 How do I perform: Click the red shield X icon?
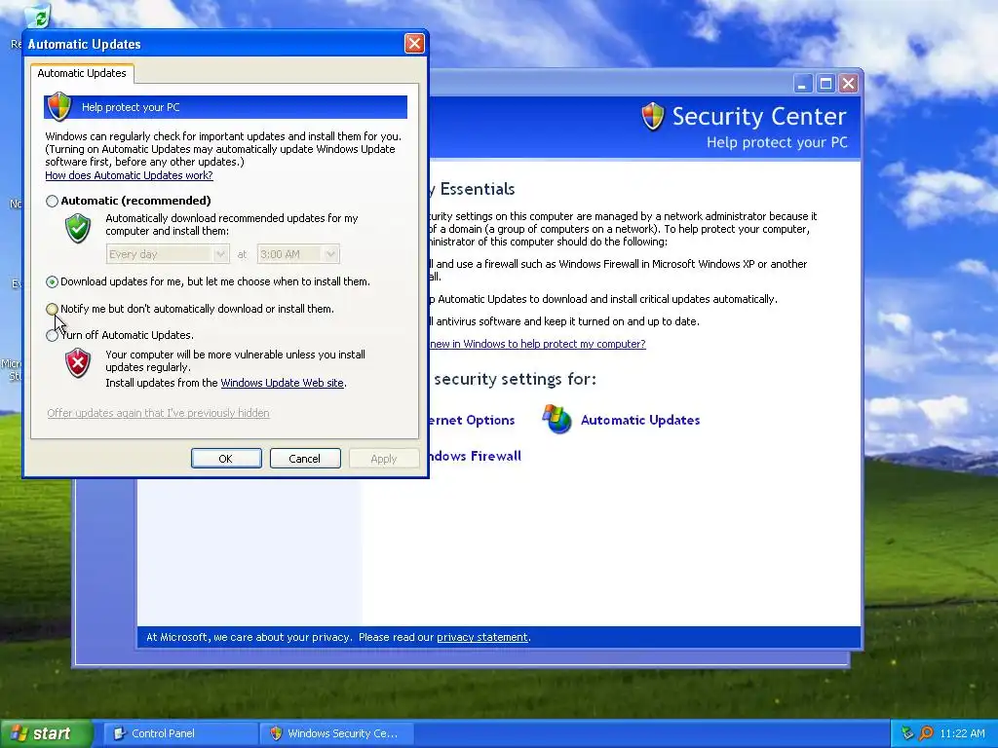point(78,363)
